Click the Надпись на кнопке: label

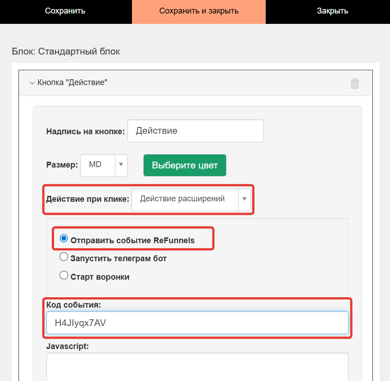(x=85, y=132)
